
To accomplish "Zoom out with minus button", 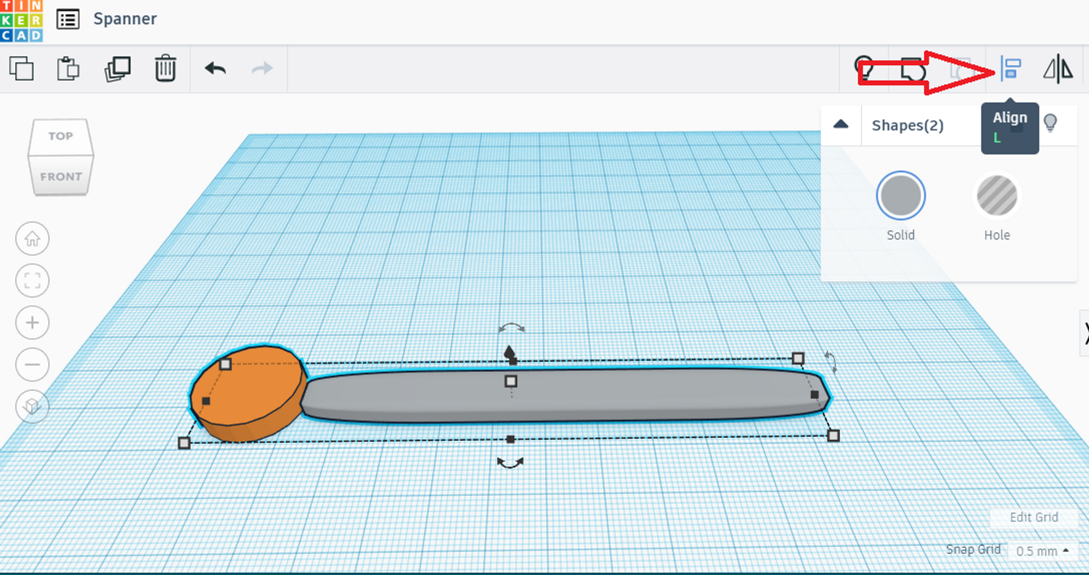I will [x=32, y=364].
